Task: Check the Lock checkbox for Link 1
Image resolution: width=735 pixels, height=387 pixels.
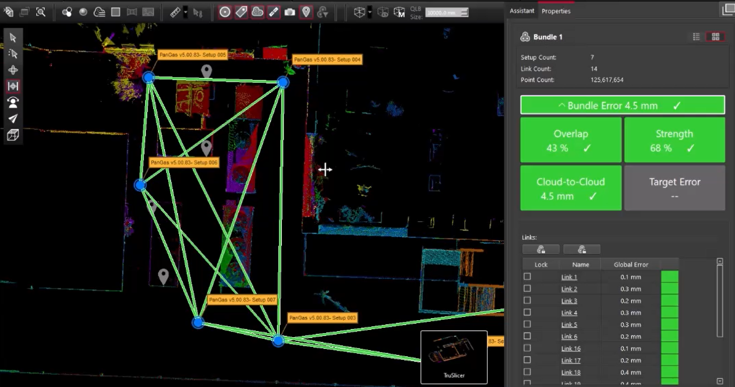Action: click(527, 276)
